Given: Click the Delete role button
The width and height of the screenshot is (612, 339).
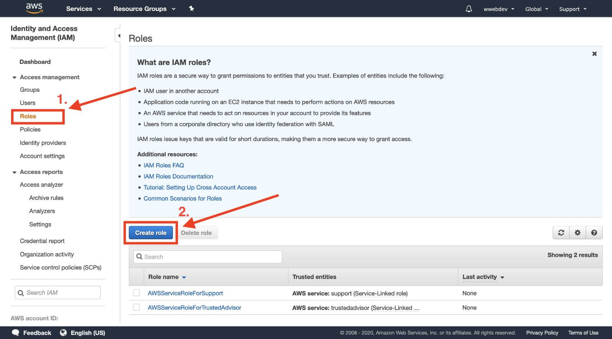Looking at the screenshot, I should click(196, 233).
